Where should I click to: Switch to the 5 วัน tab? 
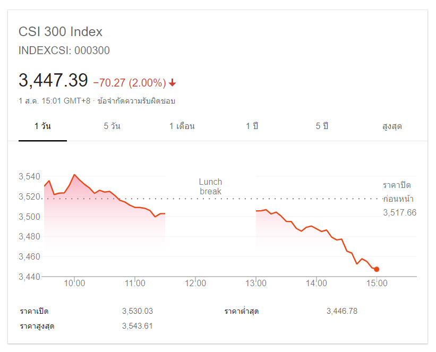pyautogui.click(x=112, y=126)
